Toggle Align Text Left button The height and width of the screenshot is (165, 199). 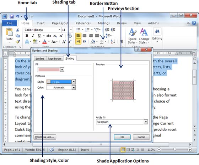78,36
